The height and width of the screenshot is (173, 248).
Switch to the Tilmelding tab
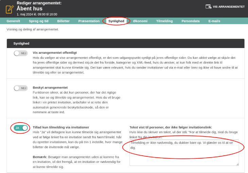pos(164,21)
